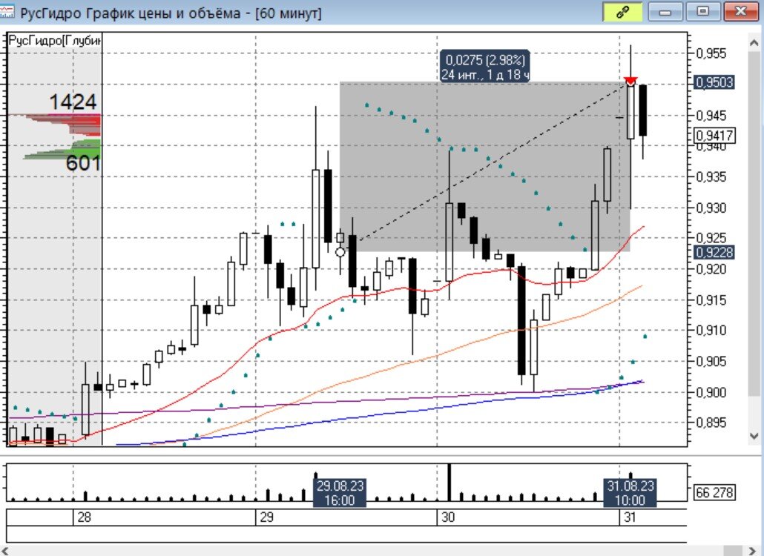
Task: Click the 29.08.23 16:00 time label
Action: (x=340, y=493)
